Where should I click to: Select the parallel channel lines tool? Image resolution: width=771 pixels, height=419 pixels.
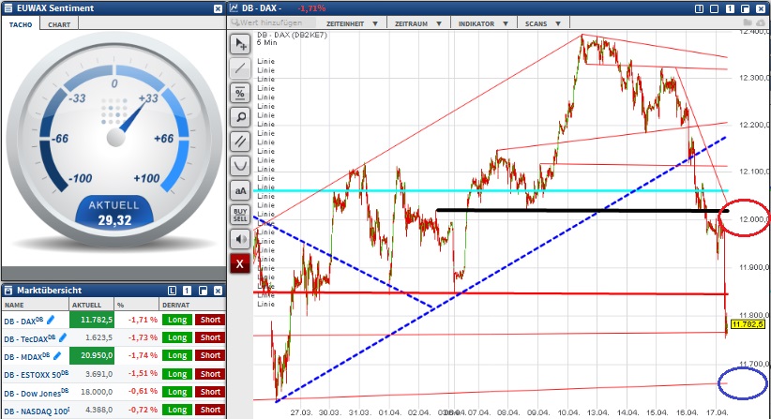pyautogui.click(x=240, y=142)
